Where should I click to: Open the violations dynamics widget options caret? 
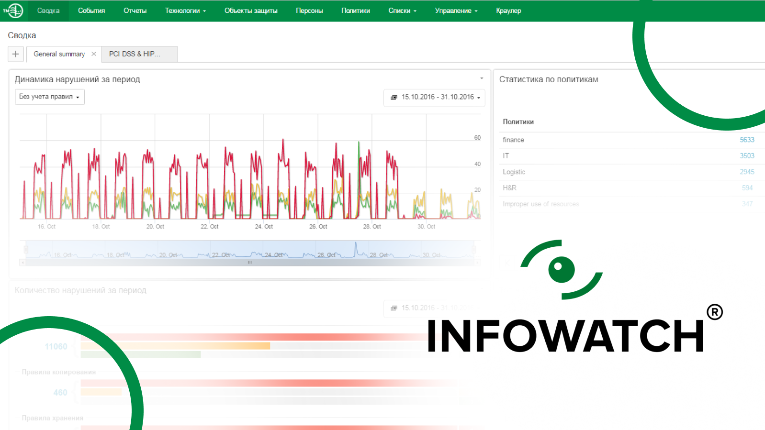click(482, 78)
